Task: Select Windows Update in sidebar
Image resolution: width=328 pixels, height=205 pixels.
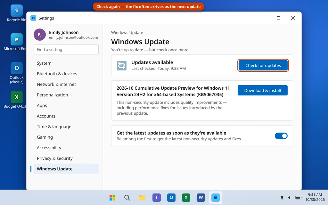Action: (x=66, y=169)
